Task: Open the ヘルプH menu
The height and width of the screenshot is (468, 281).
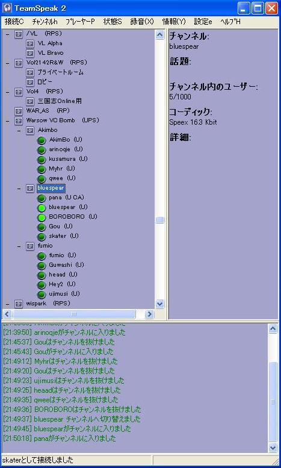Action: click(x=230, y=22)
